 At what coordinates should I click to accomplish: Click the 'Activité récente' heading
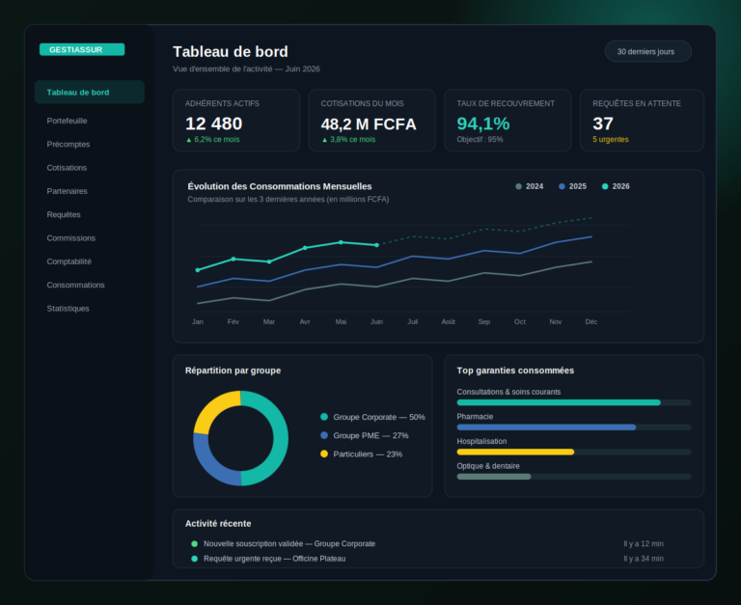218,524
